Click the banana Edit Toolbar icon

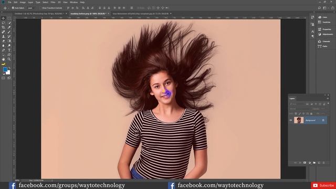click(3, 64)
